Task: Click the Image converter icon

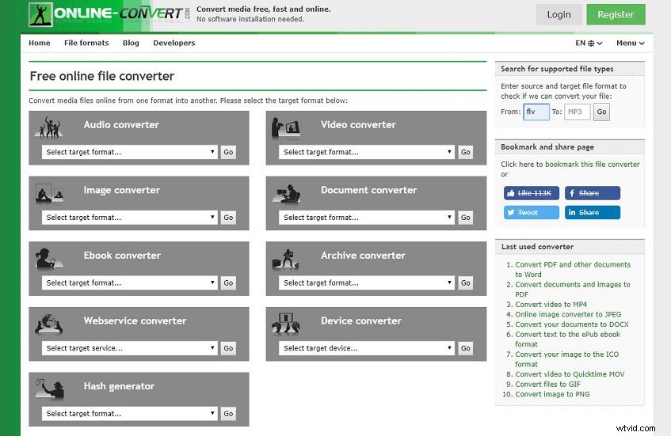Action: 50,193
